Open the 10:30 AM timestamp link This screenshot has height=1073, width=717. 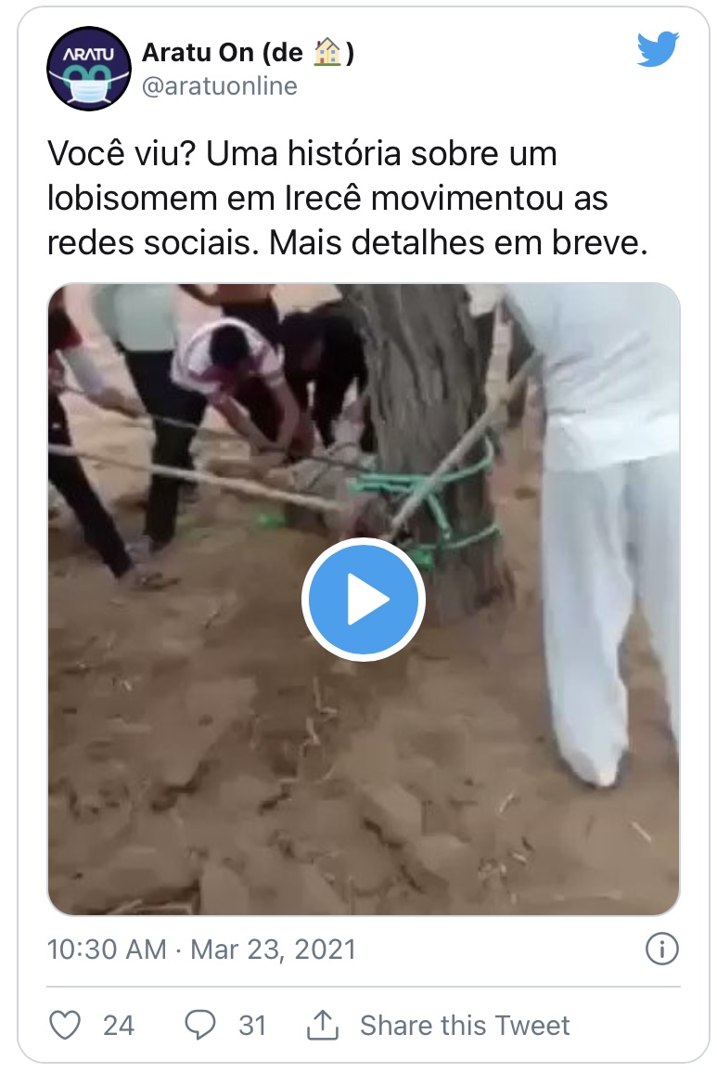click(x=107, y=950)
